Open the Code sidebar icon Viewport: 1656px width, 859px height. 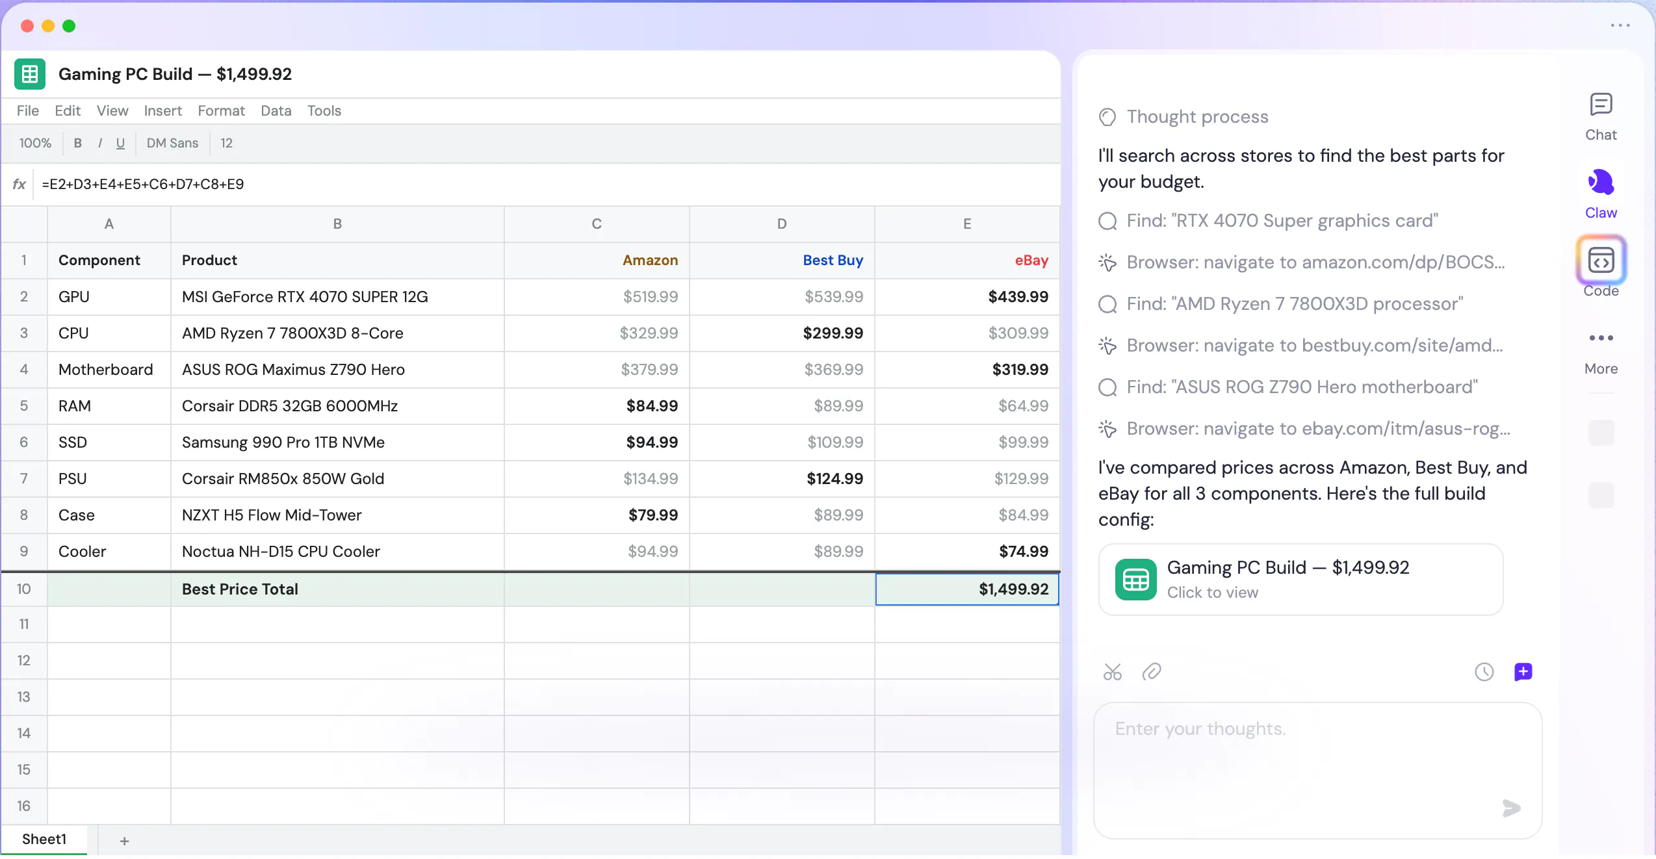tap(1601, 261)
